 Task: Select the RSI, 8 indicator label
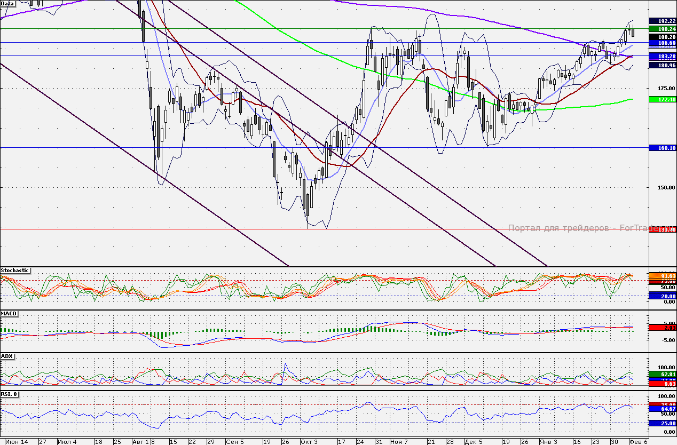pyautogui.click(x=11, y=394)
